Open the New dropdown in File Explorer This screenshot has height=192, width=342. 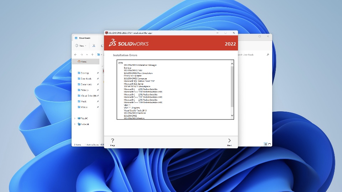coord(81,46)
